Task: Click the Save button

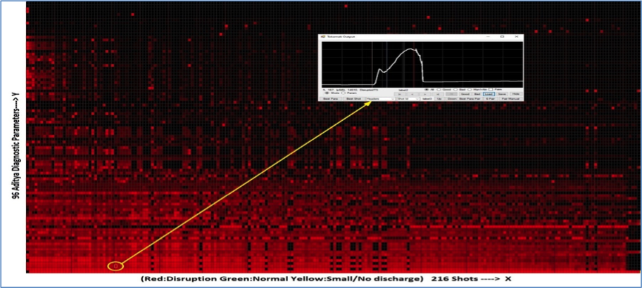Action: point(501,94)
